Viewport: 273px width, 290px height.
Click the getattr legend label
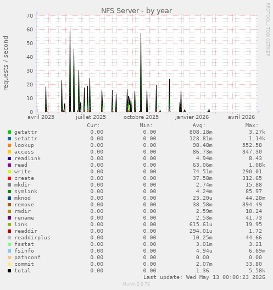26,132
